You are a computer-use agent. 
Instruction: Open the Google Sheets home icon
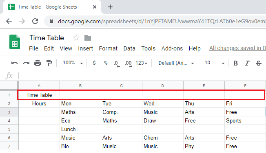(x=15, y=42)
